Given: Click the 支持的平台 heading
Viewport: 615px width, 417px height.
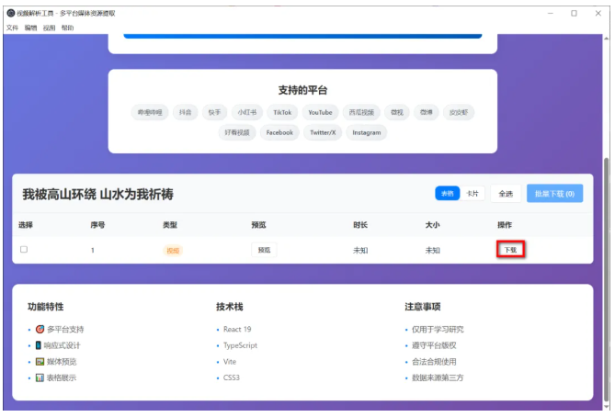Looking at the screenshot, I should pos(302,90).
